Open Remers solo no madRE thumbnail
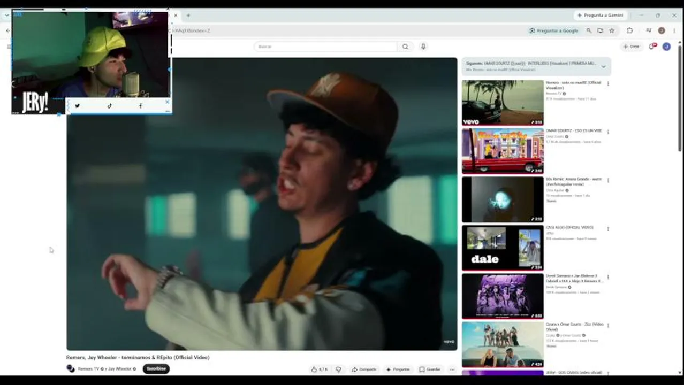This screenshot has width=684, height=385. [503, 103]
